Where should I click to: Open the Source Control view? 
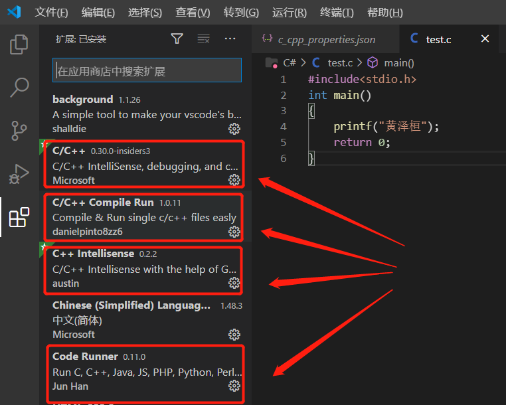pos(19,131)
